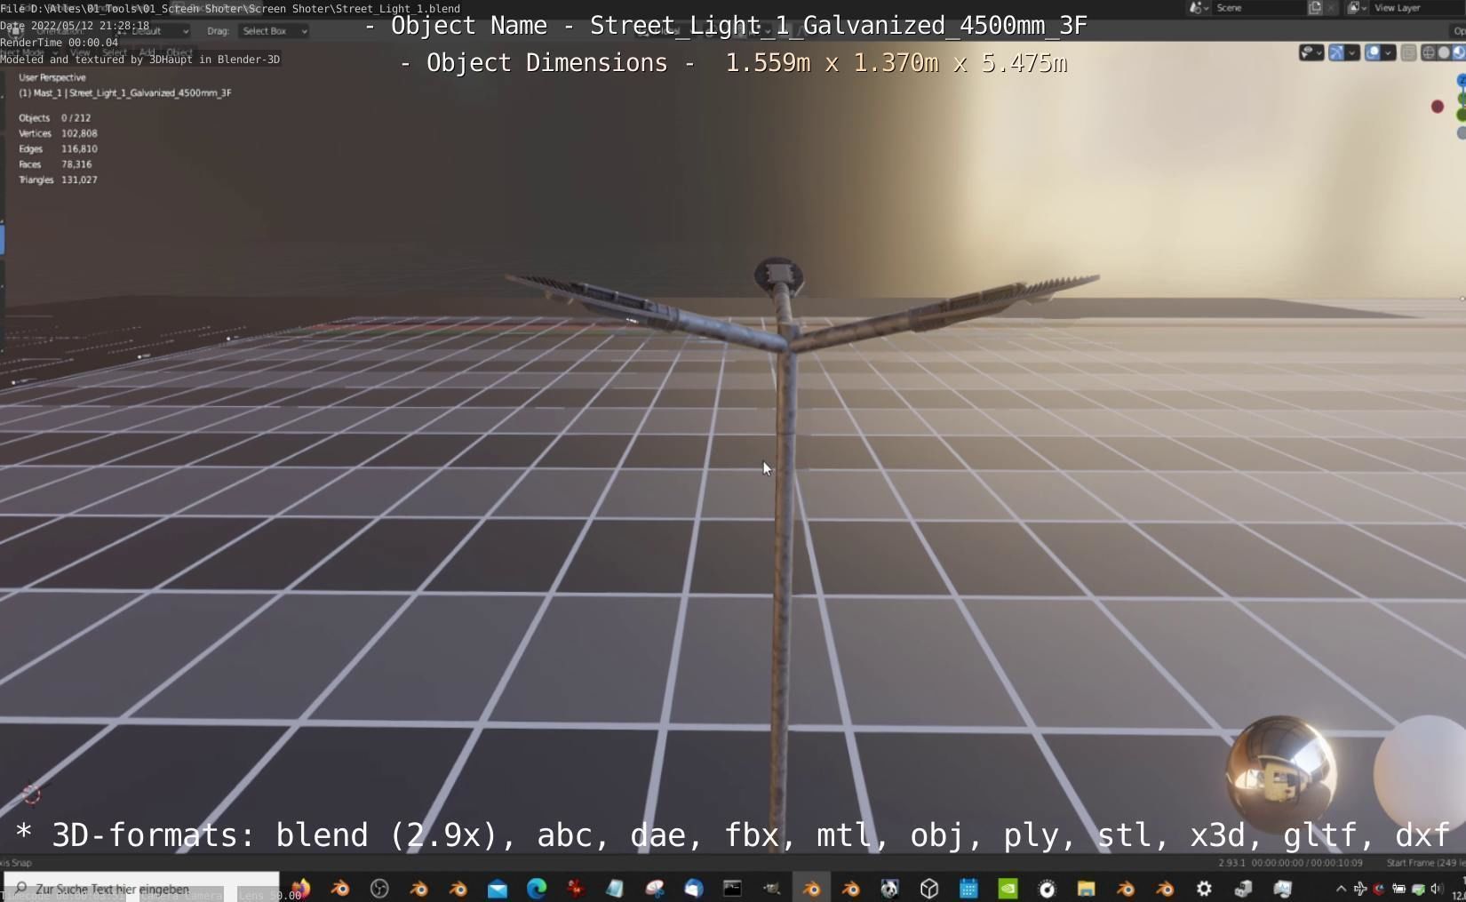Image resolution: width=1466 pixels, height=902 pixels.
Task: Click the Edges 116,810 statistic
Action: (x=58, y=148)
